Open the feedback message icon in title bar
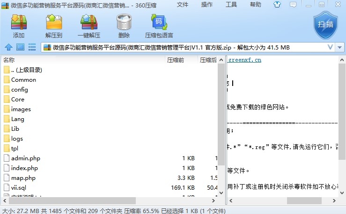Viewport: 346px width, 214px height. pos(293,4)
